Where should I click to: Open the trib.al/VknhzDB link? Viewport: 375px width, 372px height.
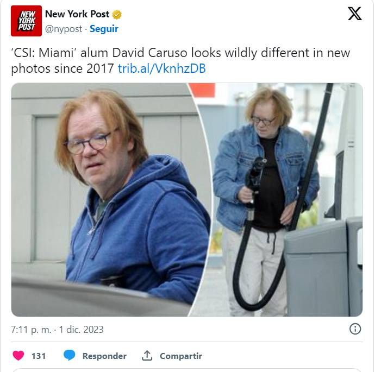pyautogui.click(x=161, y=68)
